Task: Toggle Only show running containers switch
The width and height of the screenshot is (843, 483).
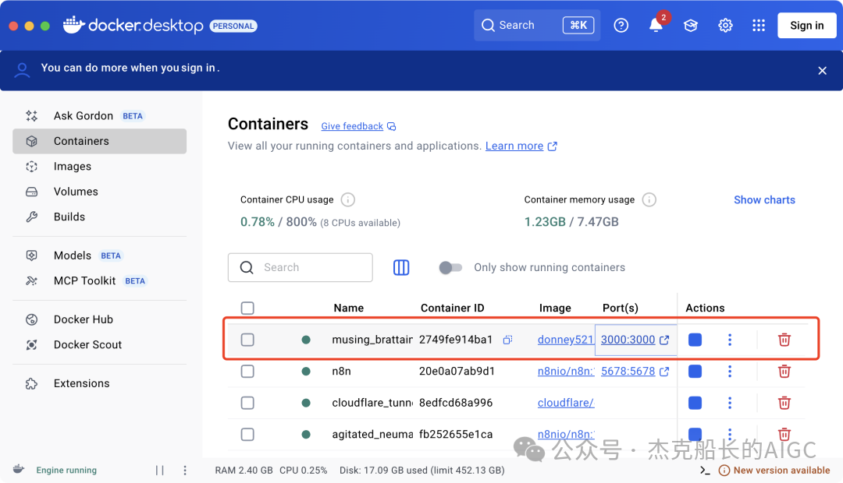Action: tap(450, 267)
